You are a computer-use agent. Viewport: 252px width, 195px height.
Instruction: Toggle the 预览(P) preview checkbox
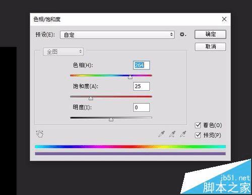pos(198,135)
